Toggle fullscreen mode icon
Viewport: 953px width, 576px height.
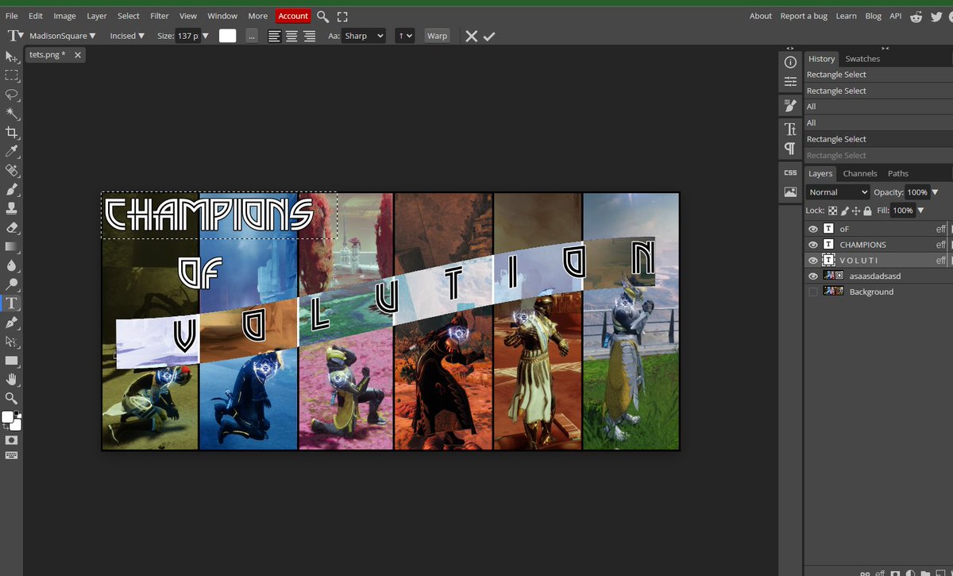click(342, 16)
